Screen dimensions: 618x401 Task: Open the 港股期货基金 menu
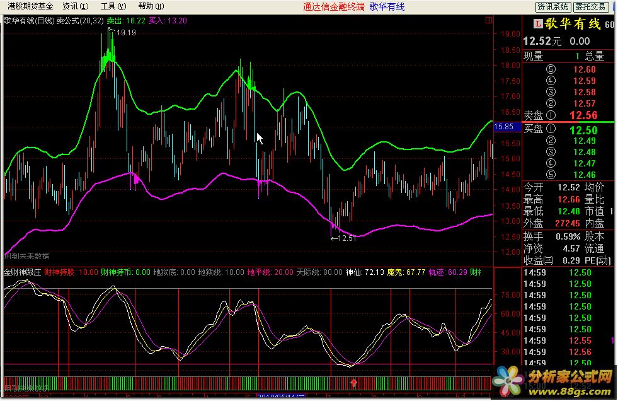[30, 6]
